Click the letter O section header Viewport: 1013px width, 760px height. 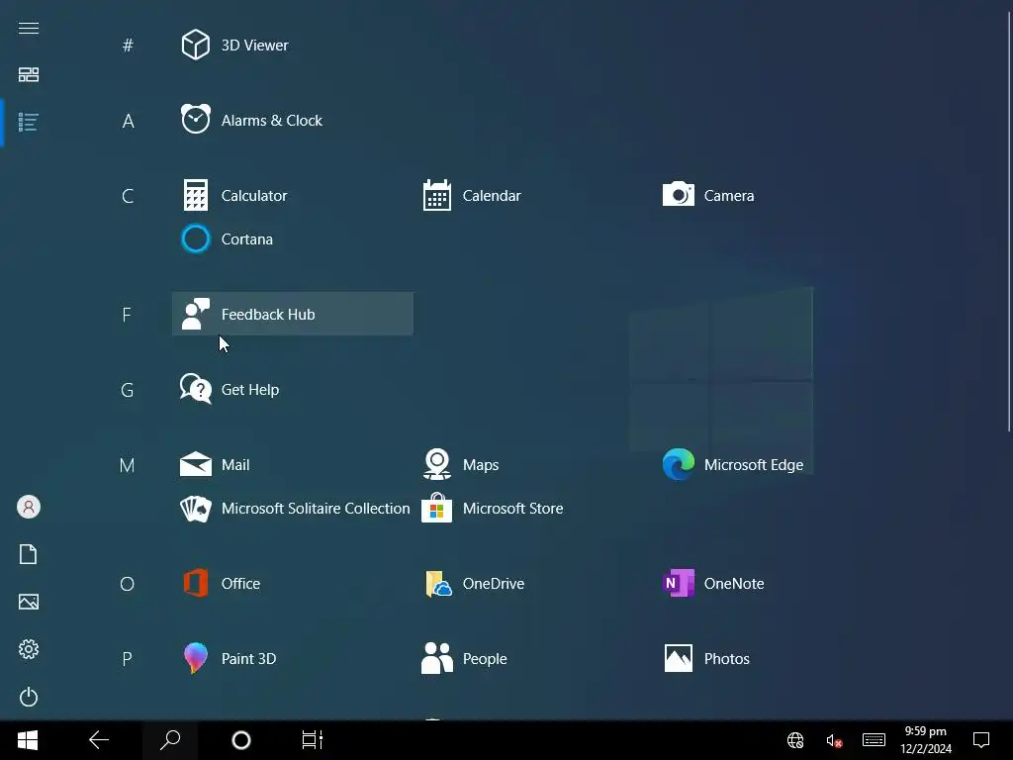(128, 584)
